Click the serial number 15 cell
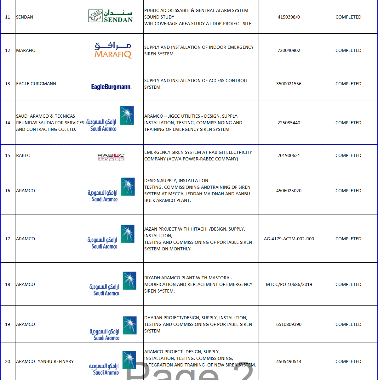 click(8, 155)
